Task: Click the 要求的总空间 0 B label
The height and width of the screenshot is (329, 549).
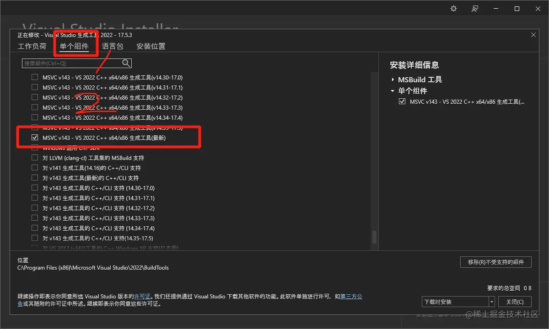Action: [509, 288]
